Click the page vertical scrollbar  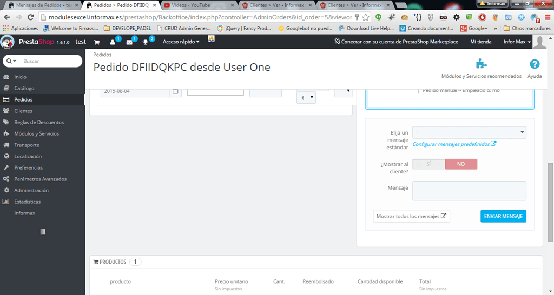(550, 202)
